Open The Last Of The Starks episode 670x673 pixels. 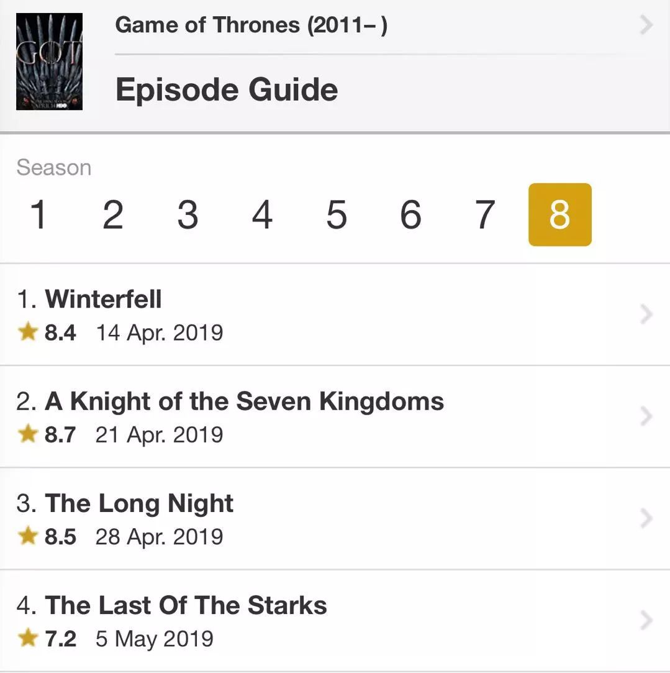(186, 605)
